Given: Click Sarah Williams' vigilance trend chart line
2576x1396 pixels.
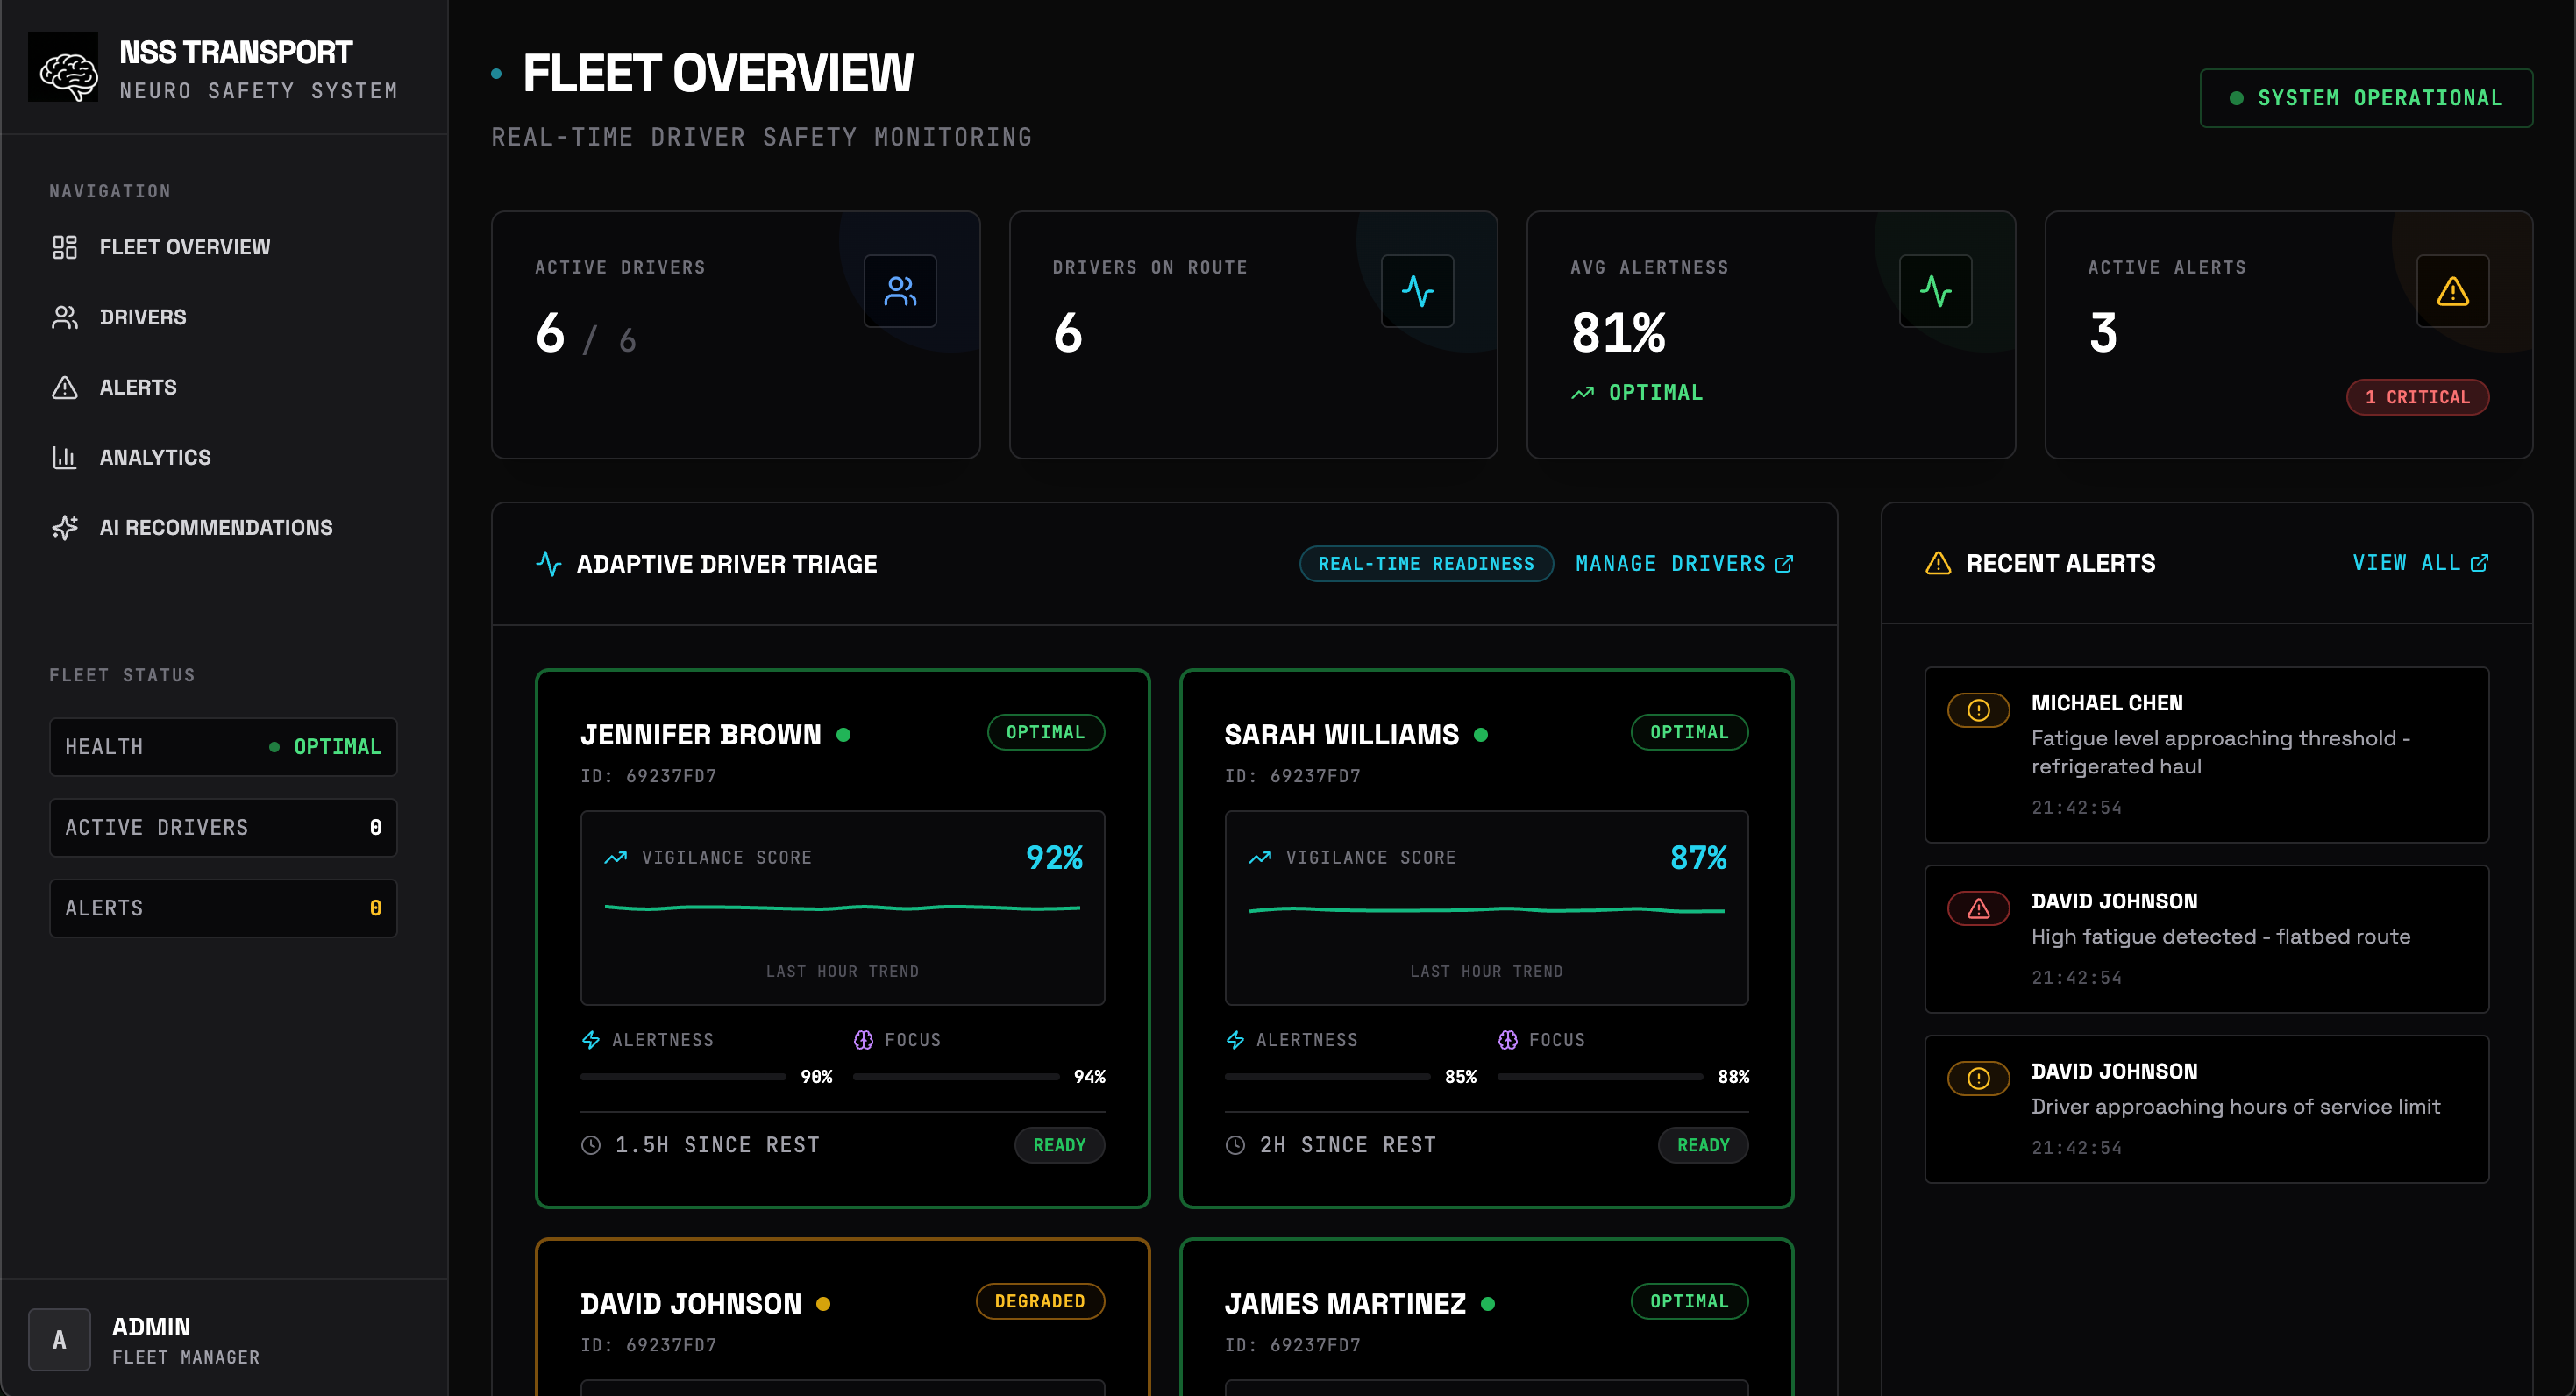Looking at the screenshot, I should pos(1486,910).
